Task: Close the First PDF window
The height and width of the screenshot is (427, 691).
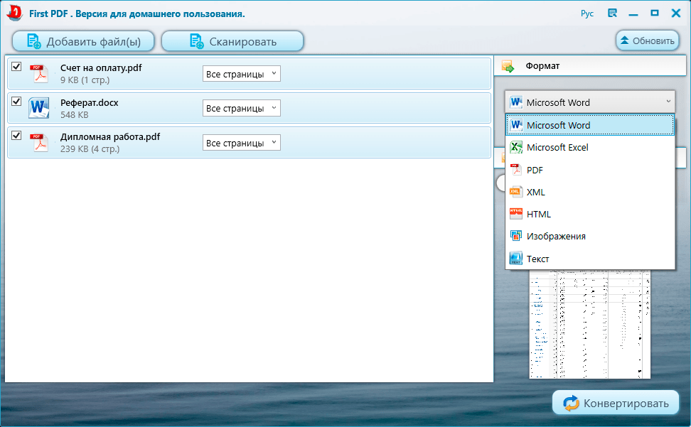Action: tap(676, 13)
